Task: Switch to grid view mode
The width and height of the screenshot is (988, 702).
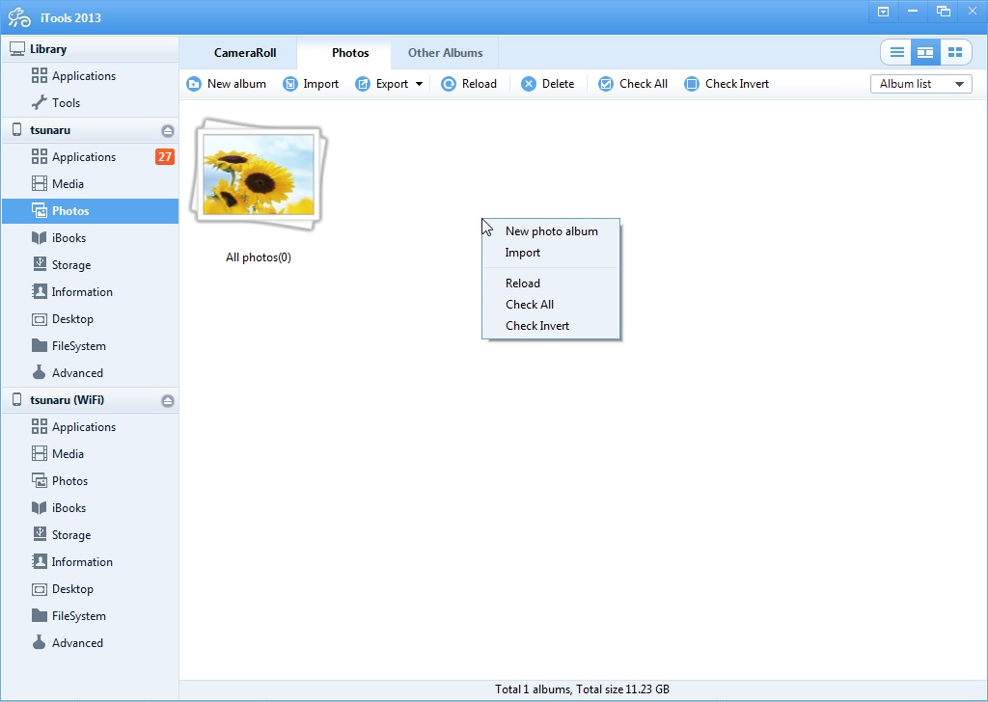Action: click(x=955, y=53)
